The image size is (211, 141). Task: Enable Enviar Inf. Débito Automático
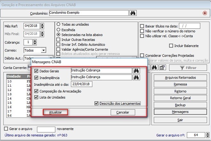[x=58, y=45]
